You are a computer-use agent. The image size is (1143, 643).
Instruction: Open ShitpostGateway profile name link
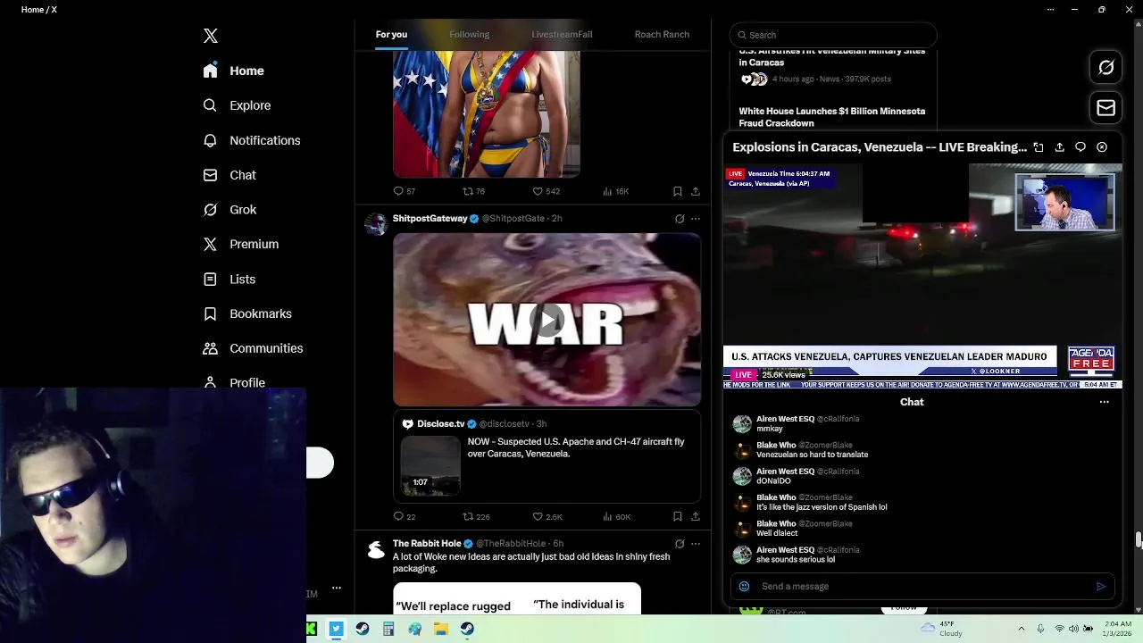[x=430, y=219]
